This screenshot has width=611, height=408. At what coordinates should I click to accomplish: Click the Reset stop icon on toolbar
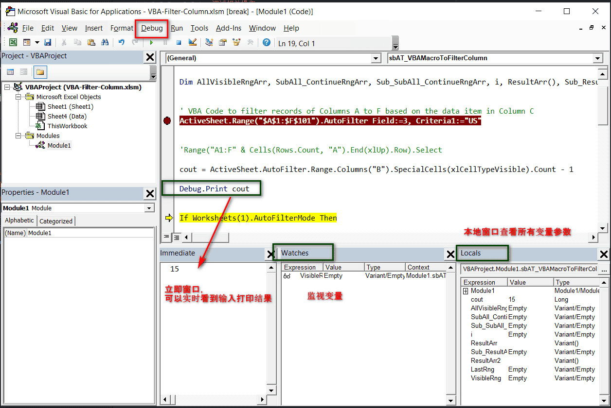(x=179, y=43)
